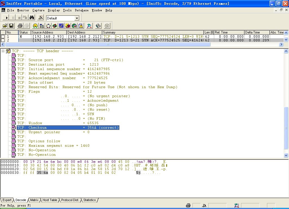
Task: Select the 'Source port = 21 (FTP-ctrl)' row
Action: click(x=70, y=60)
